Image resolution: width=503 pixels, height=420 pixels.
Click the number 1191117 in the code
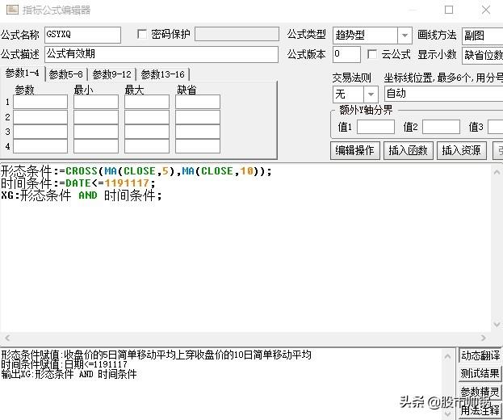(127, 183)
